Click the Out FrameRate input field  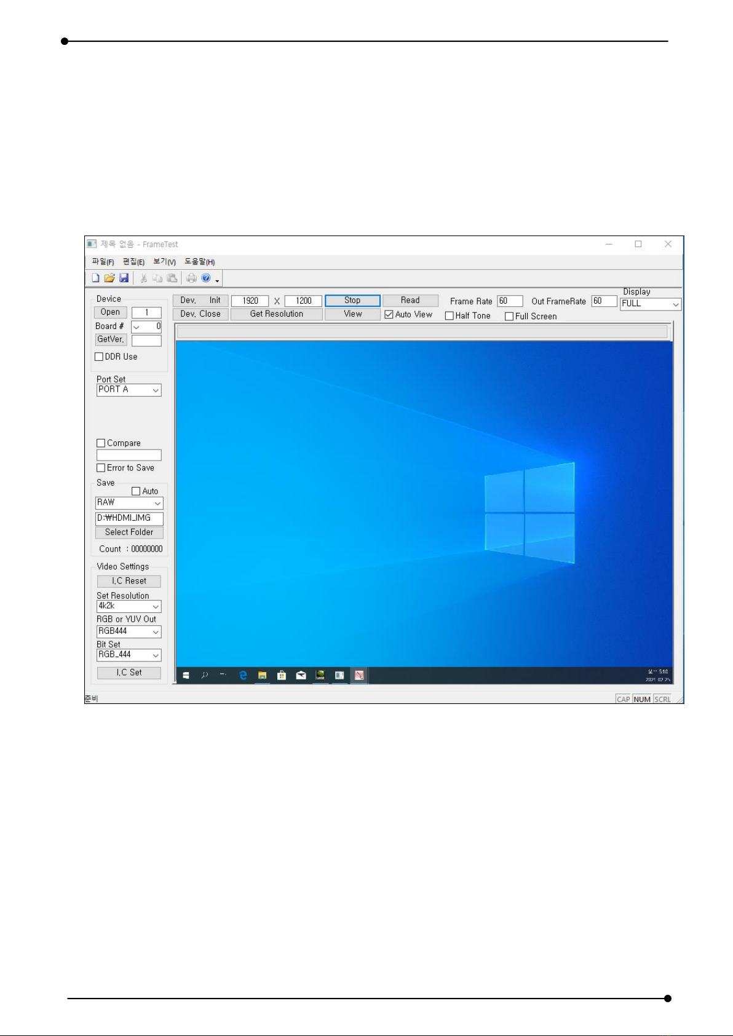[x=604, y=301]
